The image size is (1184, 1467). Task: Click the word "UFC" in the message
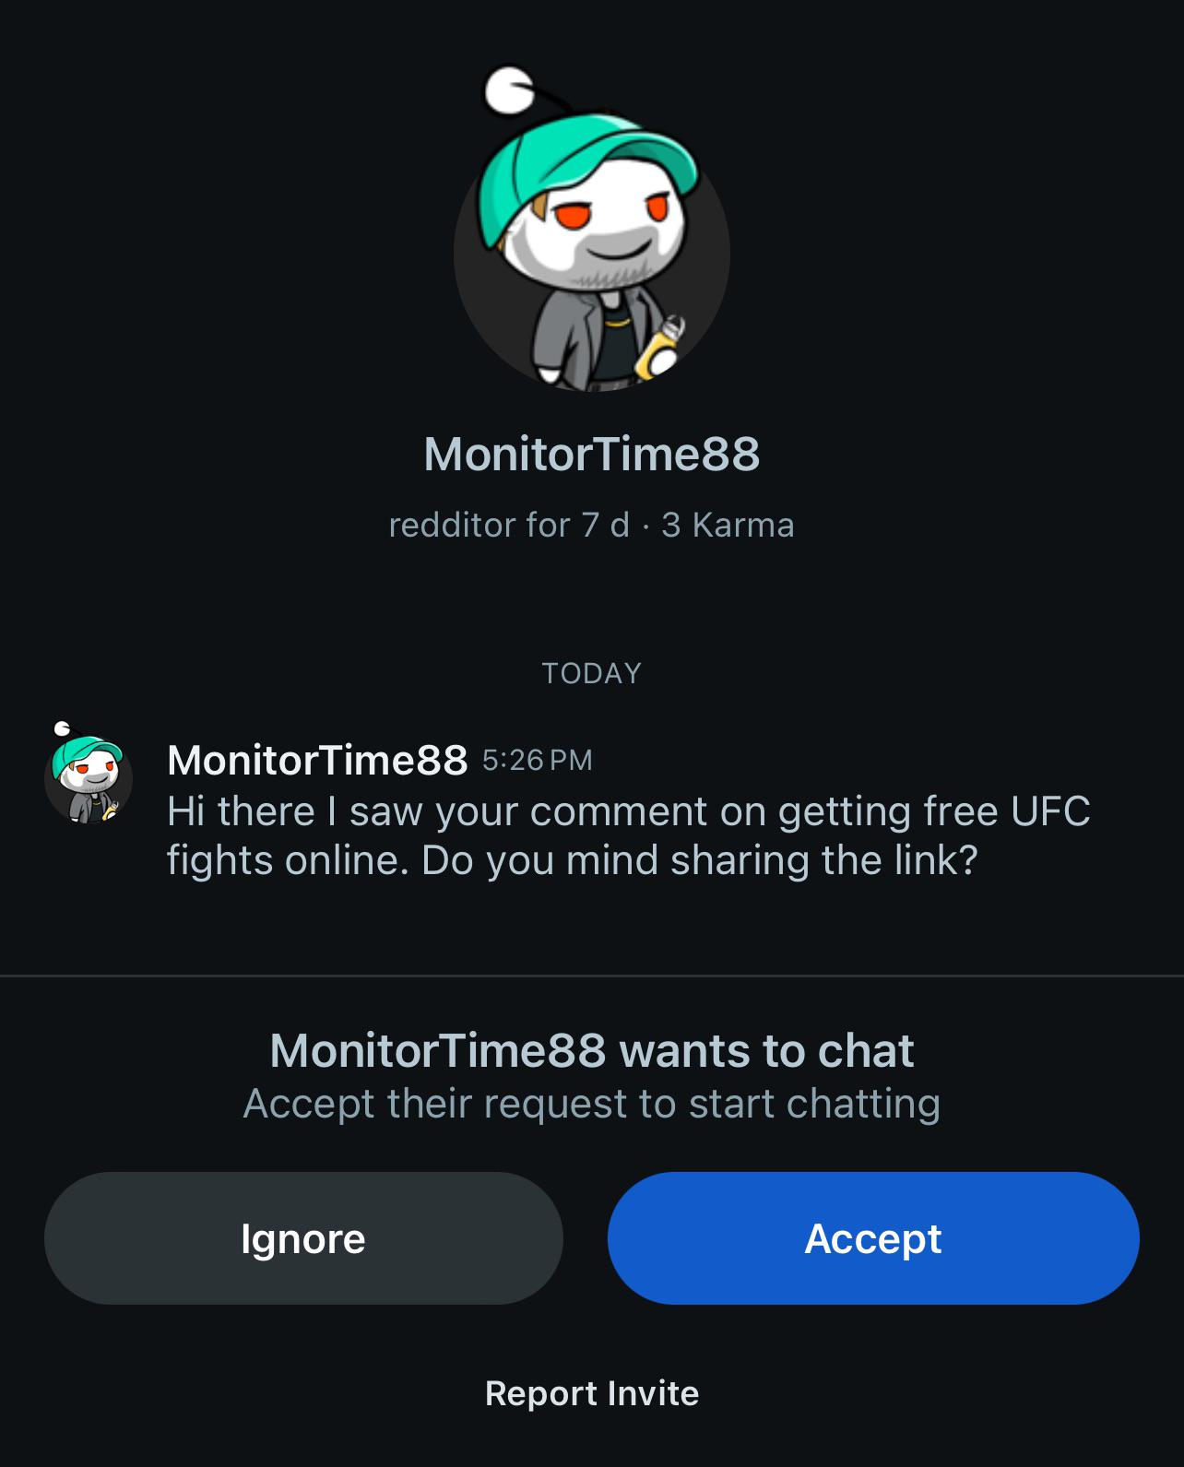pos(1050,811)
